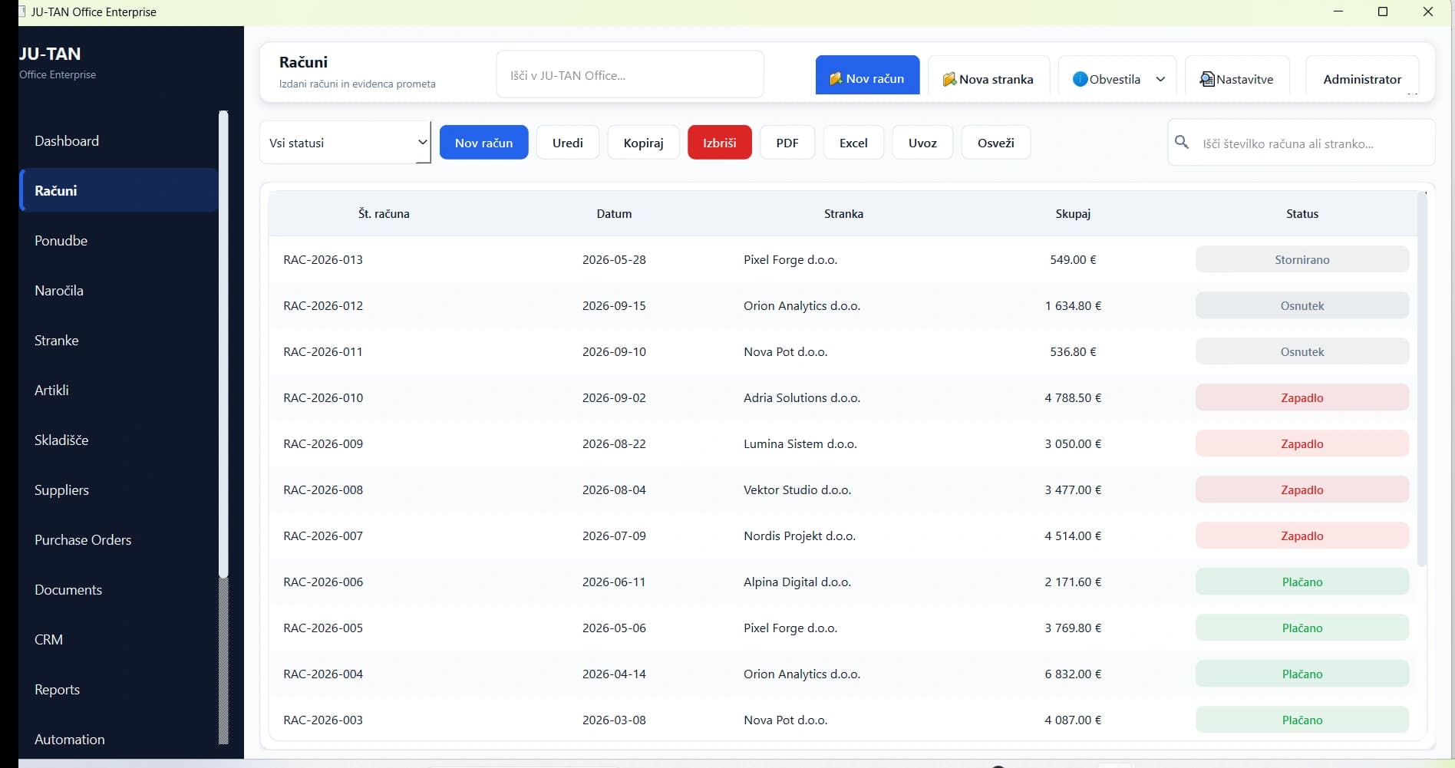Sort by the Datum column header
The height and width of the screenshot is (768, 1455).
pos(614,214)
